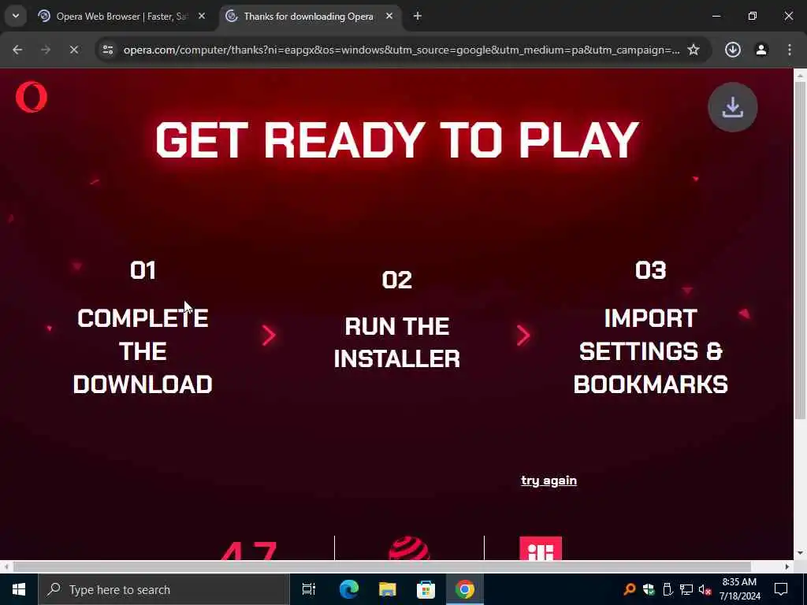Click the Run the Installer step text
807x605 pixels.
[x=397, y=343]
